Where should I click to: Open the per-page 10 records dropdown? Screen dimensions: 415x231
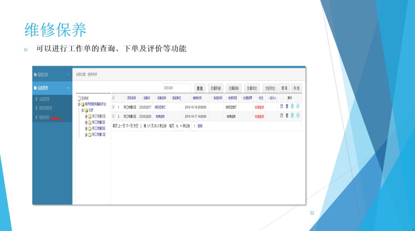[179, 126]
